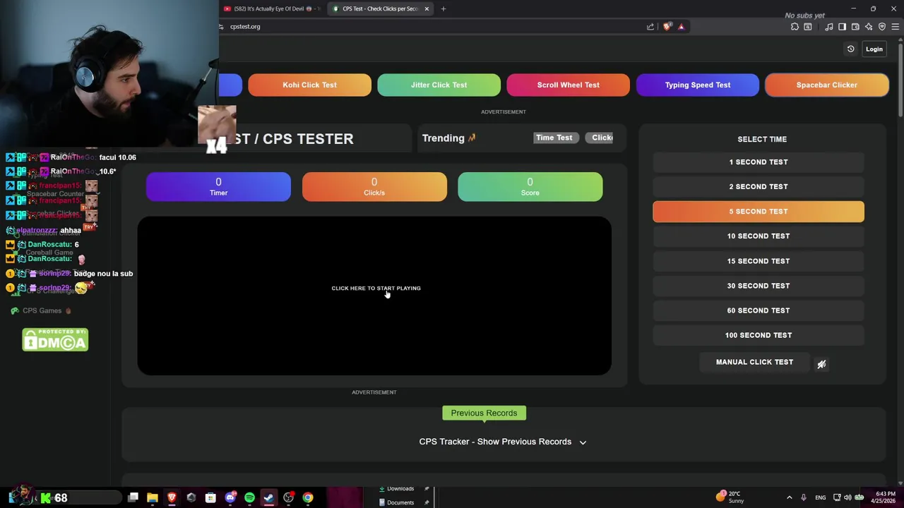Open File Explorer from the taskbar
Screen dimensions: 904x508
pyautogui.click(x=153, y=498)
